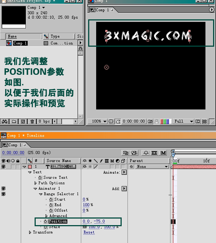
Task: Toggle the transparency grid checkerboard icon
Action: click(204, 121)
